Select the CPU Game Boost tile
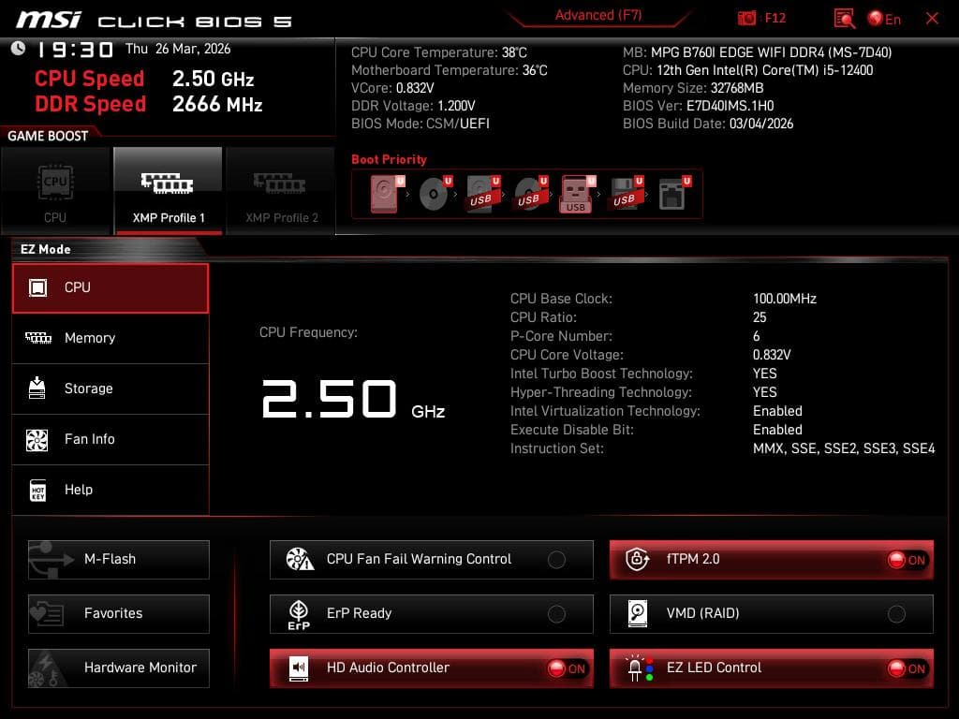Viewport: 959px width, 719px height. pyautogui.click(x=55, y=191)
